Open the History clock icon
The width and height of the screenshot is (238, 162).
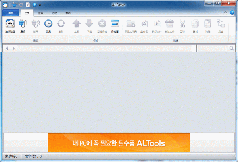[x=48, y=24]
